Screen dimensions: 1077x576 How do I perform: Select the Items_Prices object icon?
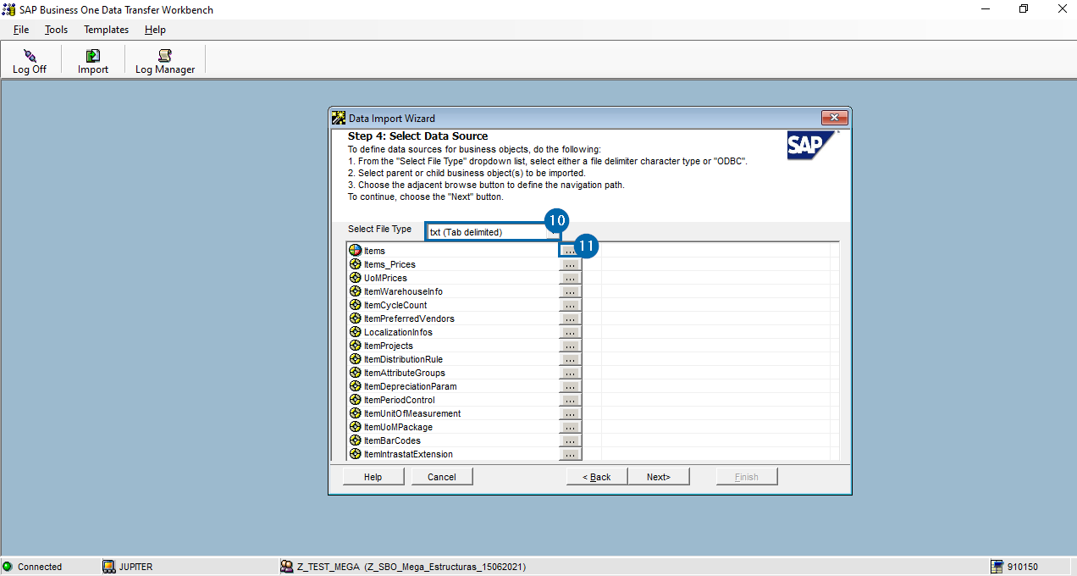click(356, 264)
